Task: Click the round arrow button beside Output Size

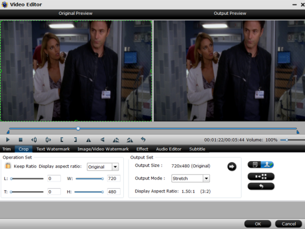Action: click(232, 167)
